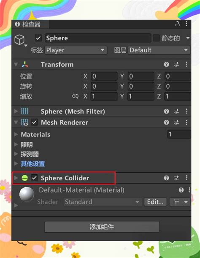
Task: Expand 其他设置 additional settings section
Action: click(33, 164)
